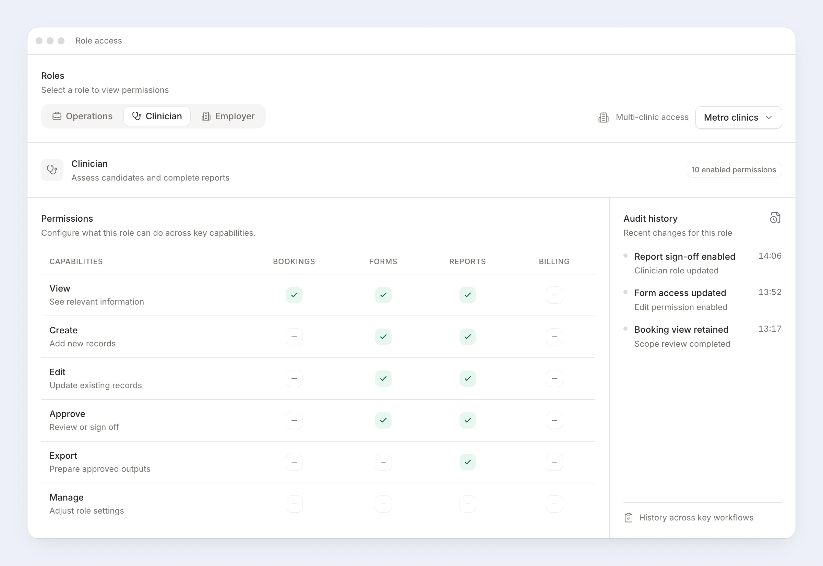Click the BILLING column header
Image resolution: width=823 pixels, height=566 pixels.
[x=554, y=262]
